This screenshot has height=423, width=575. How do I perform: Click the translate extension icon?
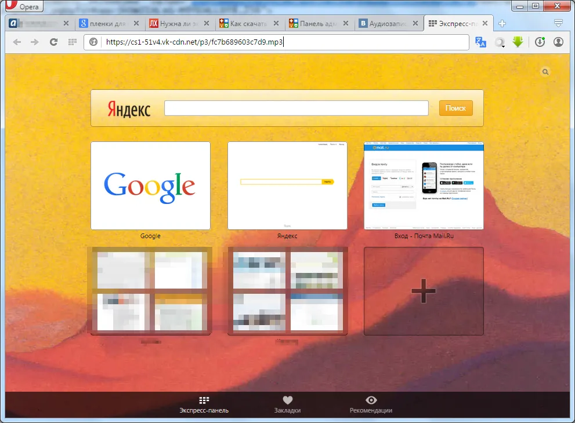(x=480, y=42)
